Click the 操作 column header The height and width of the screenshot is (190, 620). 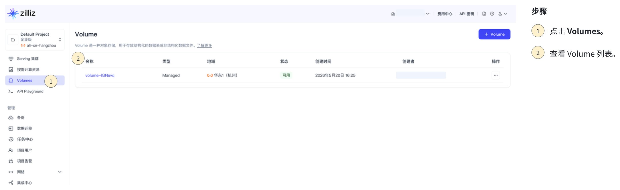point(496,61)
